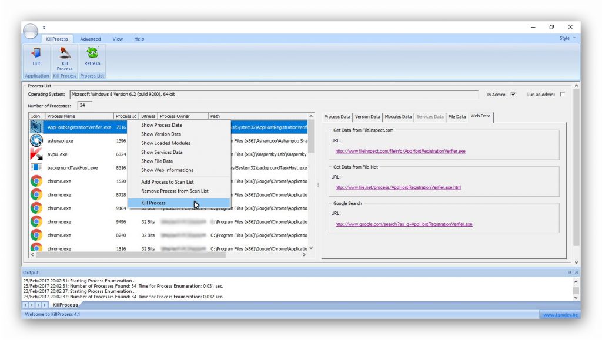This screenshot has width=602, height=340.
Task: Select the avpui.exe process name
Action: (58, 154)
